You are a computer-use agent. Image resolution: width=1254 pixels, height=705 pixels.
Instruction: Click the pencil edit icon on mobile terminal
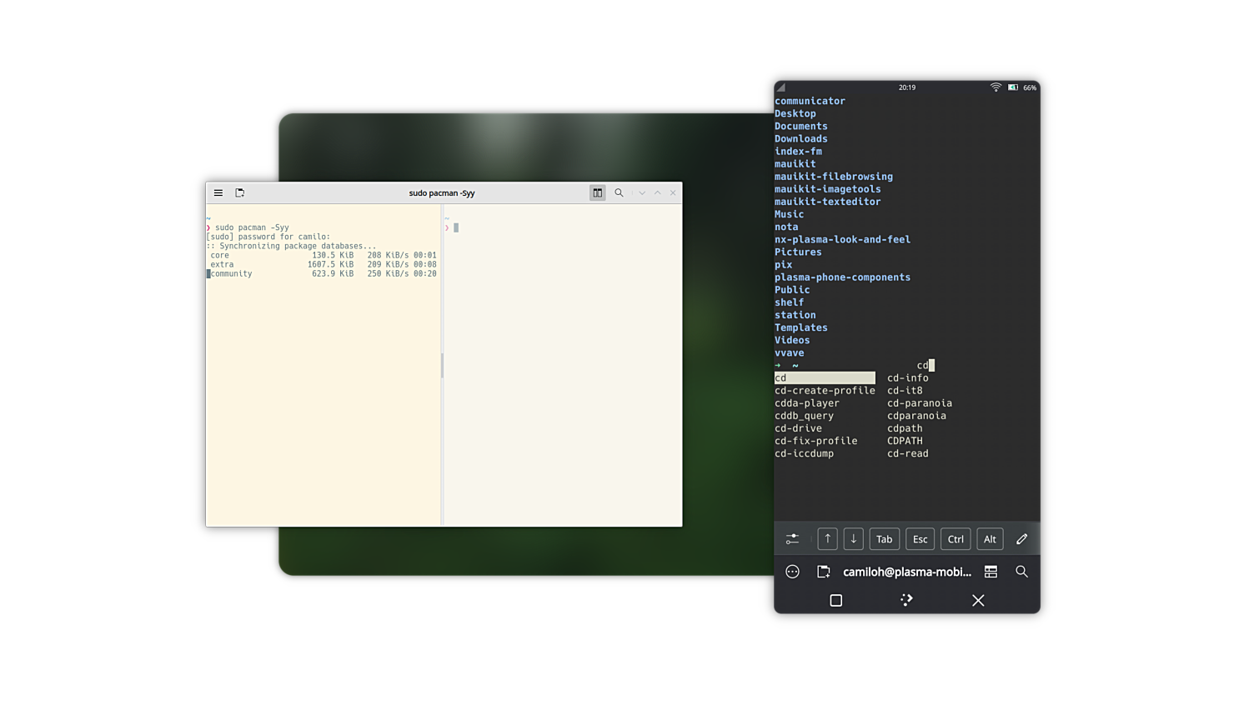click(1021, 539)
